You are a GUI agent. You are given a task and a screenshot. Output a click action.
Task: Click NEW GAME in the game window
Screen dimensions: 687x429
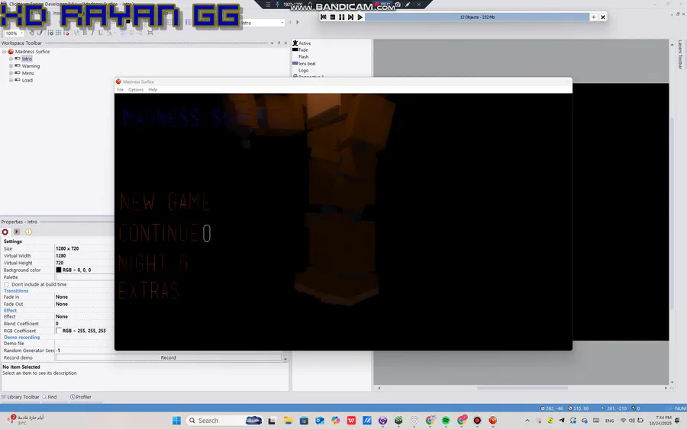pos(165,202)
